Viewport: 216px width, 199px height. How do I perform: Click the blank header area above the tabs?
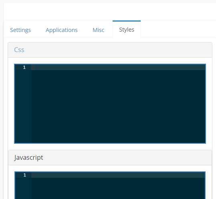tap(110, 12)
